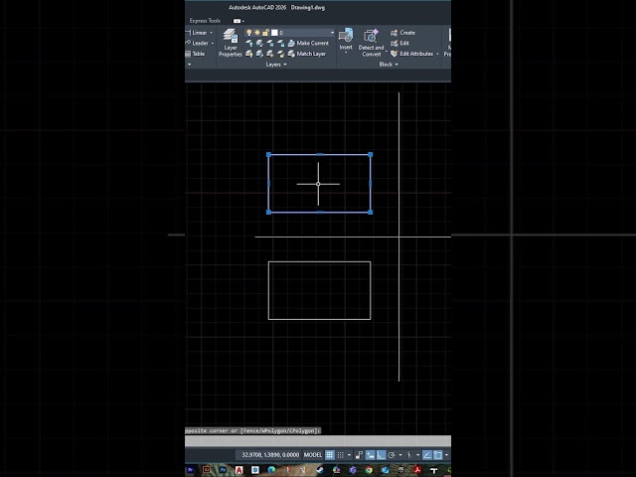The image size is (636, 477).
Task: Toggle infer constraints icon
Action: 359,455
